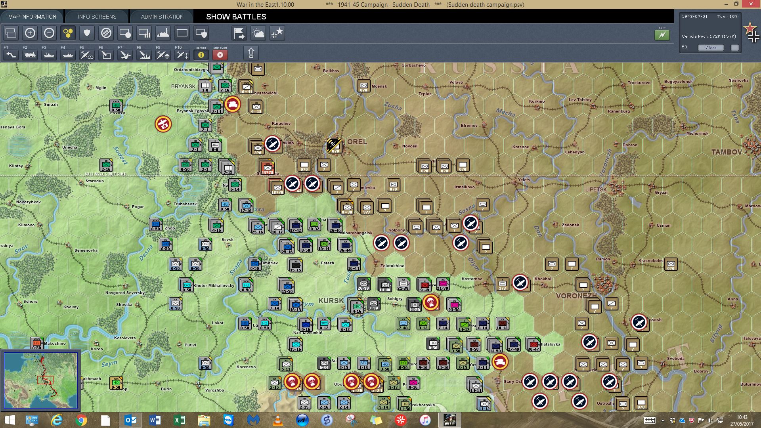Click the up arrow collapse toolbar button
The width and height of the screenshot is (761, 428).
pyautogui.click(x=251, y=53)
